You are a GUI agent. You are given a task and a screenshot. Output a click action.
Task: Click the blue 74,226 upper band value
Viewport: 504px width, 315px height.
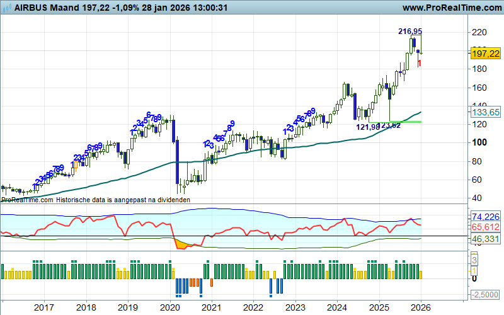(x=486, y=216)
